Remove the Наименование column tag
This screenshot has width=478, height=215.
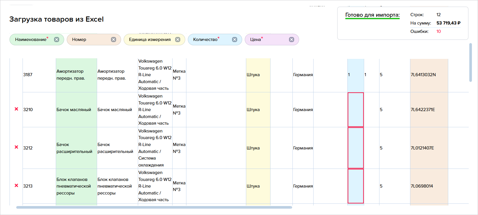(x=57, y=40)
